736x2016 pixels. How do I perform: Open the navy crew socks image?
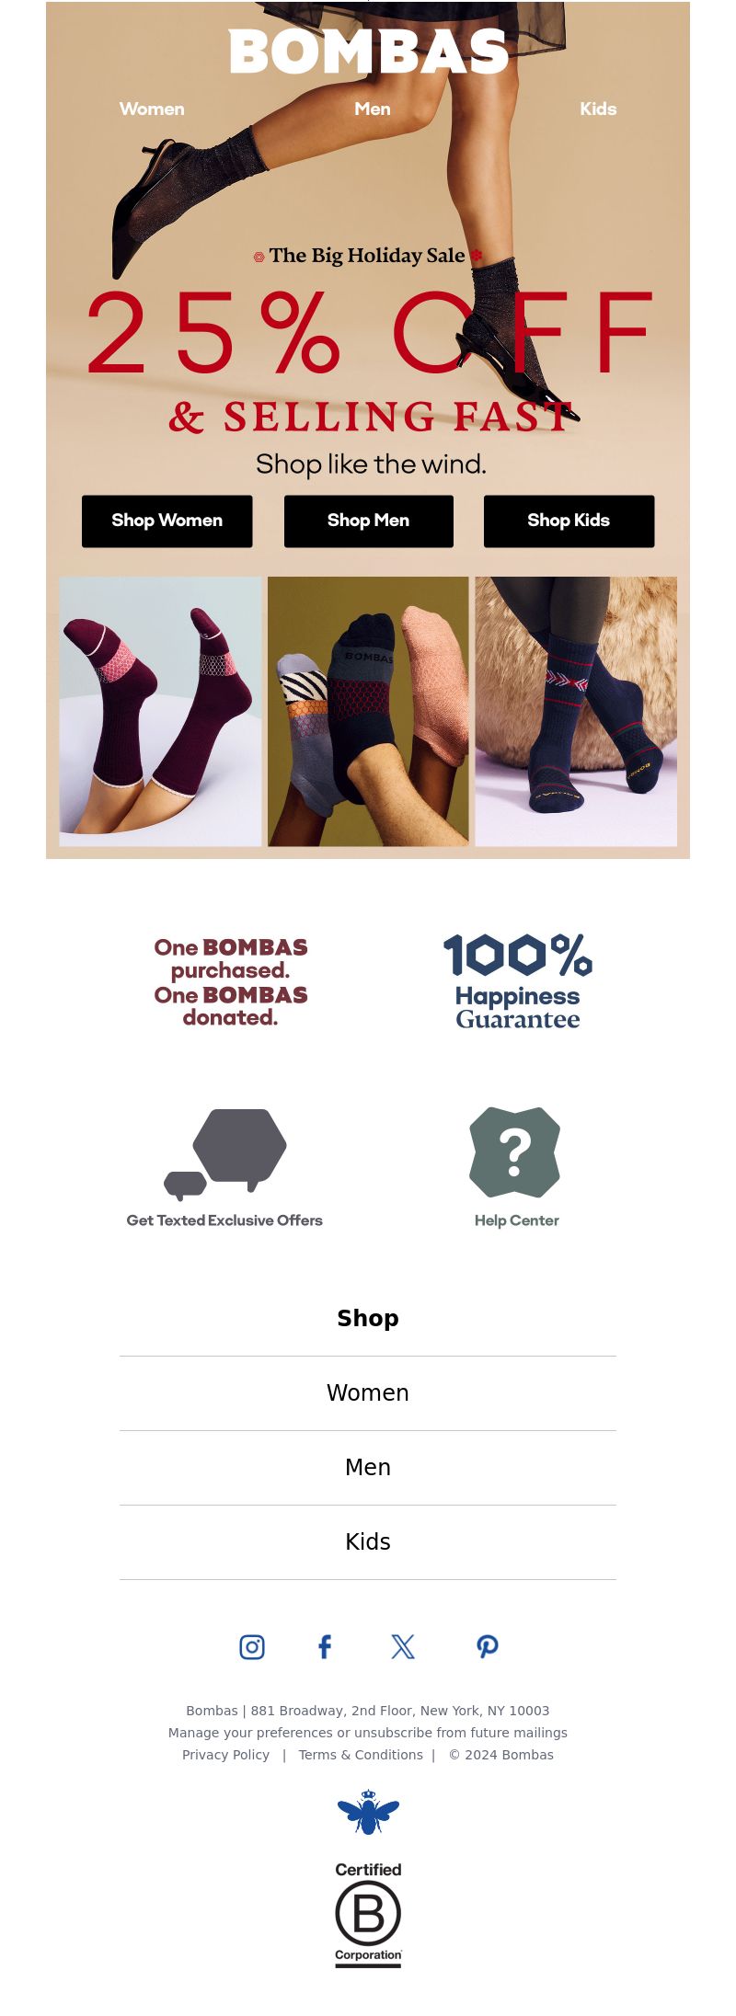[576, 711]
